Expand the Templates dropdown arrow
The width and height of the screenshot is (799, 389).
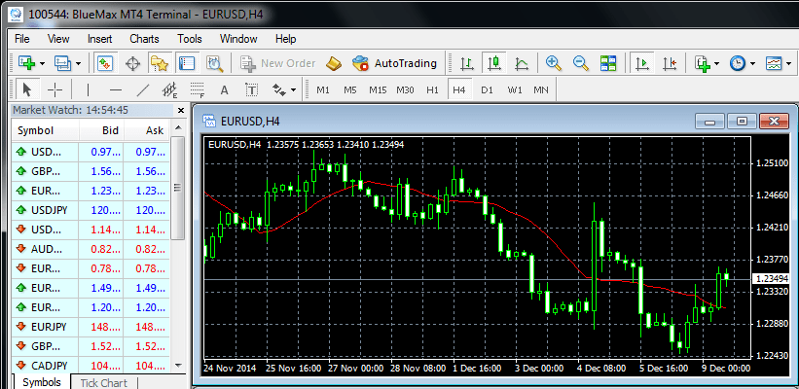tap(788, 64)
